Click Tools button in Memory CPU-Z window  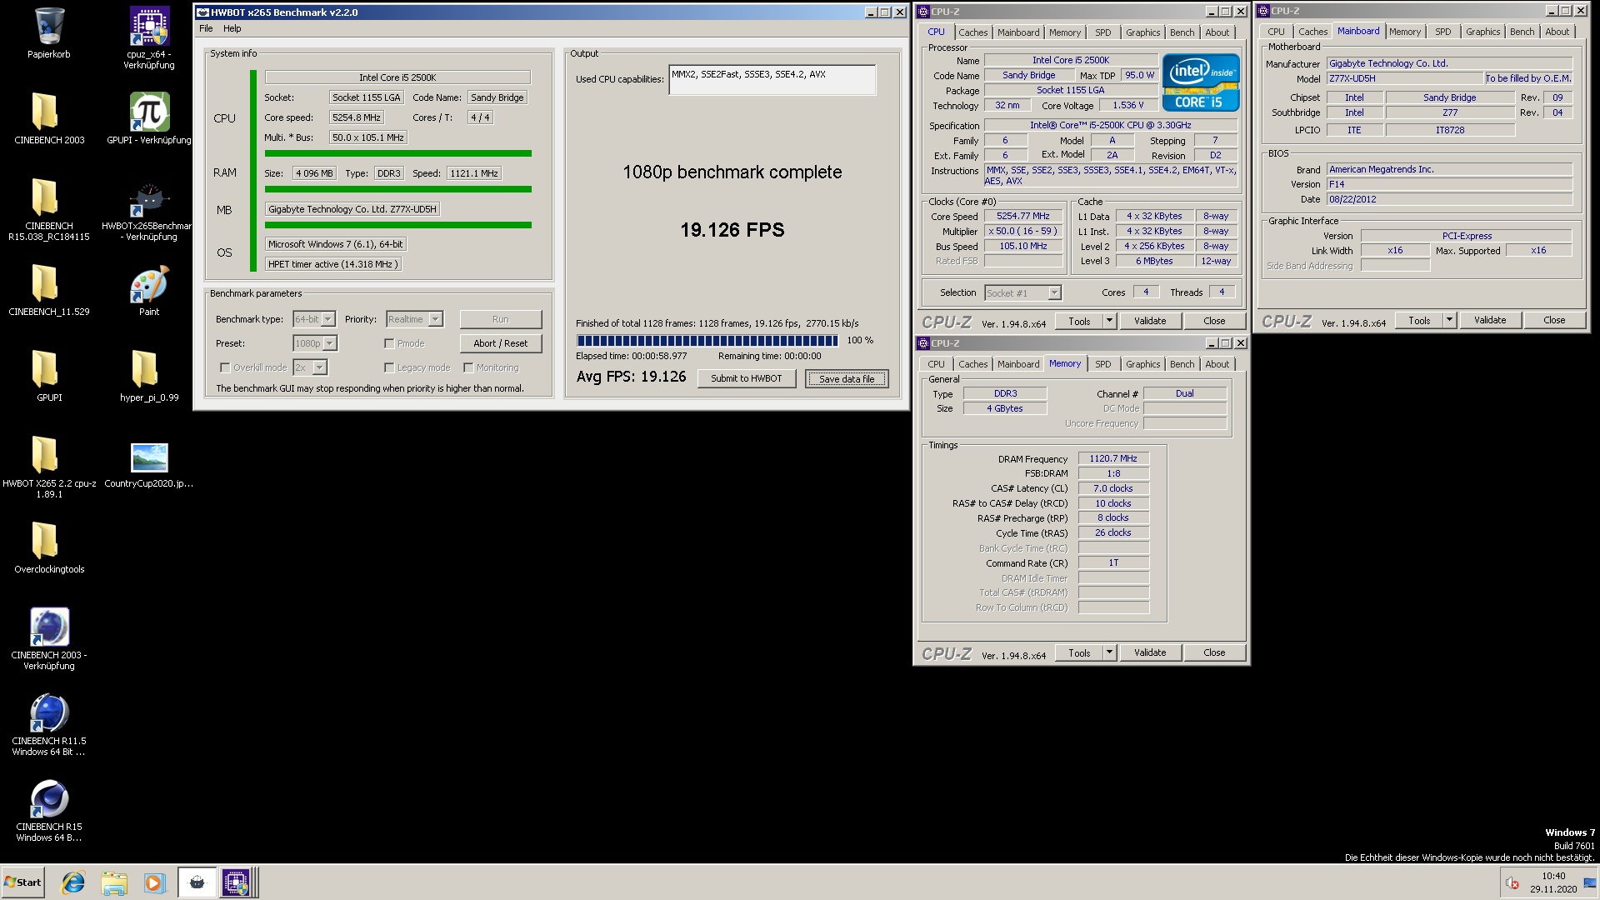(x=1079, y=652)
